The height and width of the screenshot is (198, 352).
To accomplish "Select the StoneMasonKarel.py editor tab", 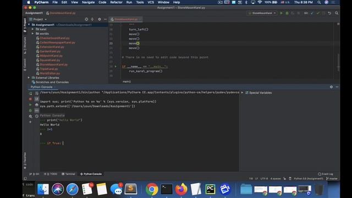I will 125,19.
